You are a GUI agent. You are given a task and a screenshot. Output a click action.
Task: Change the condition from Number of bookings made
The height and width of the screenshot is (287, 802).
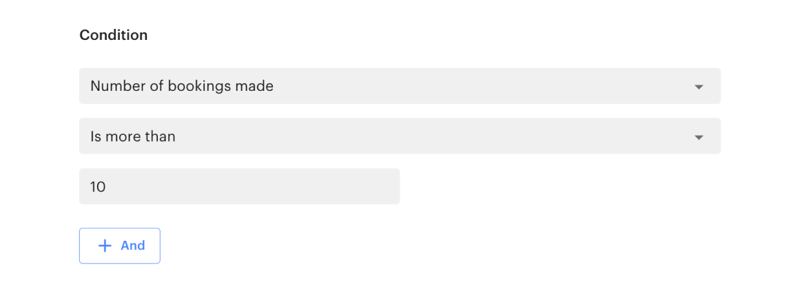click(400, 86)
